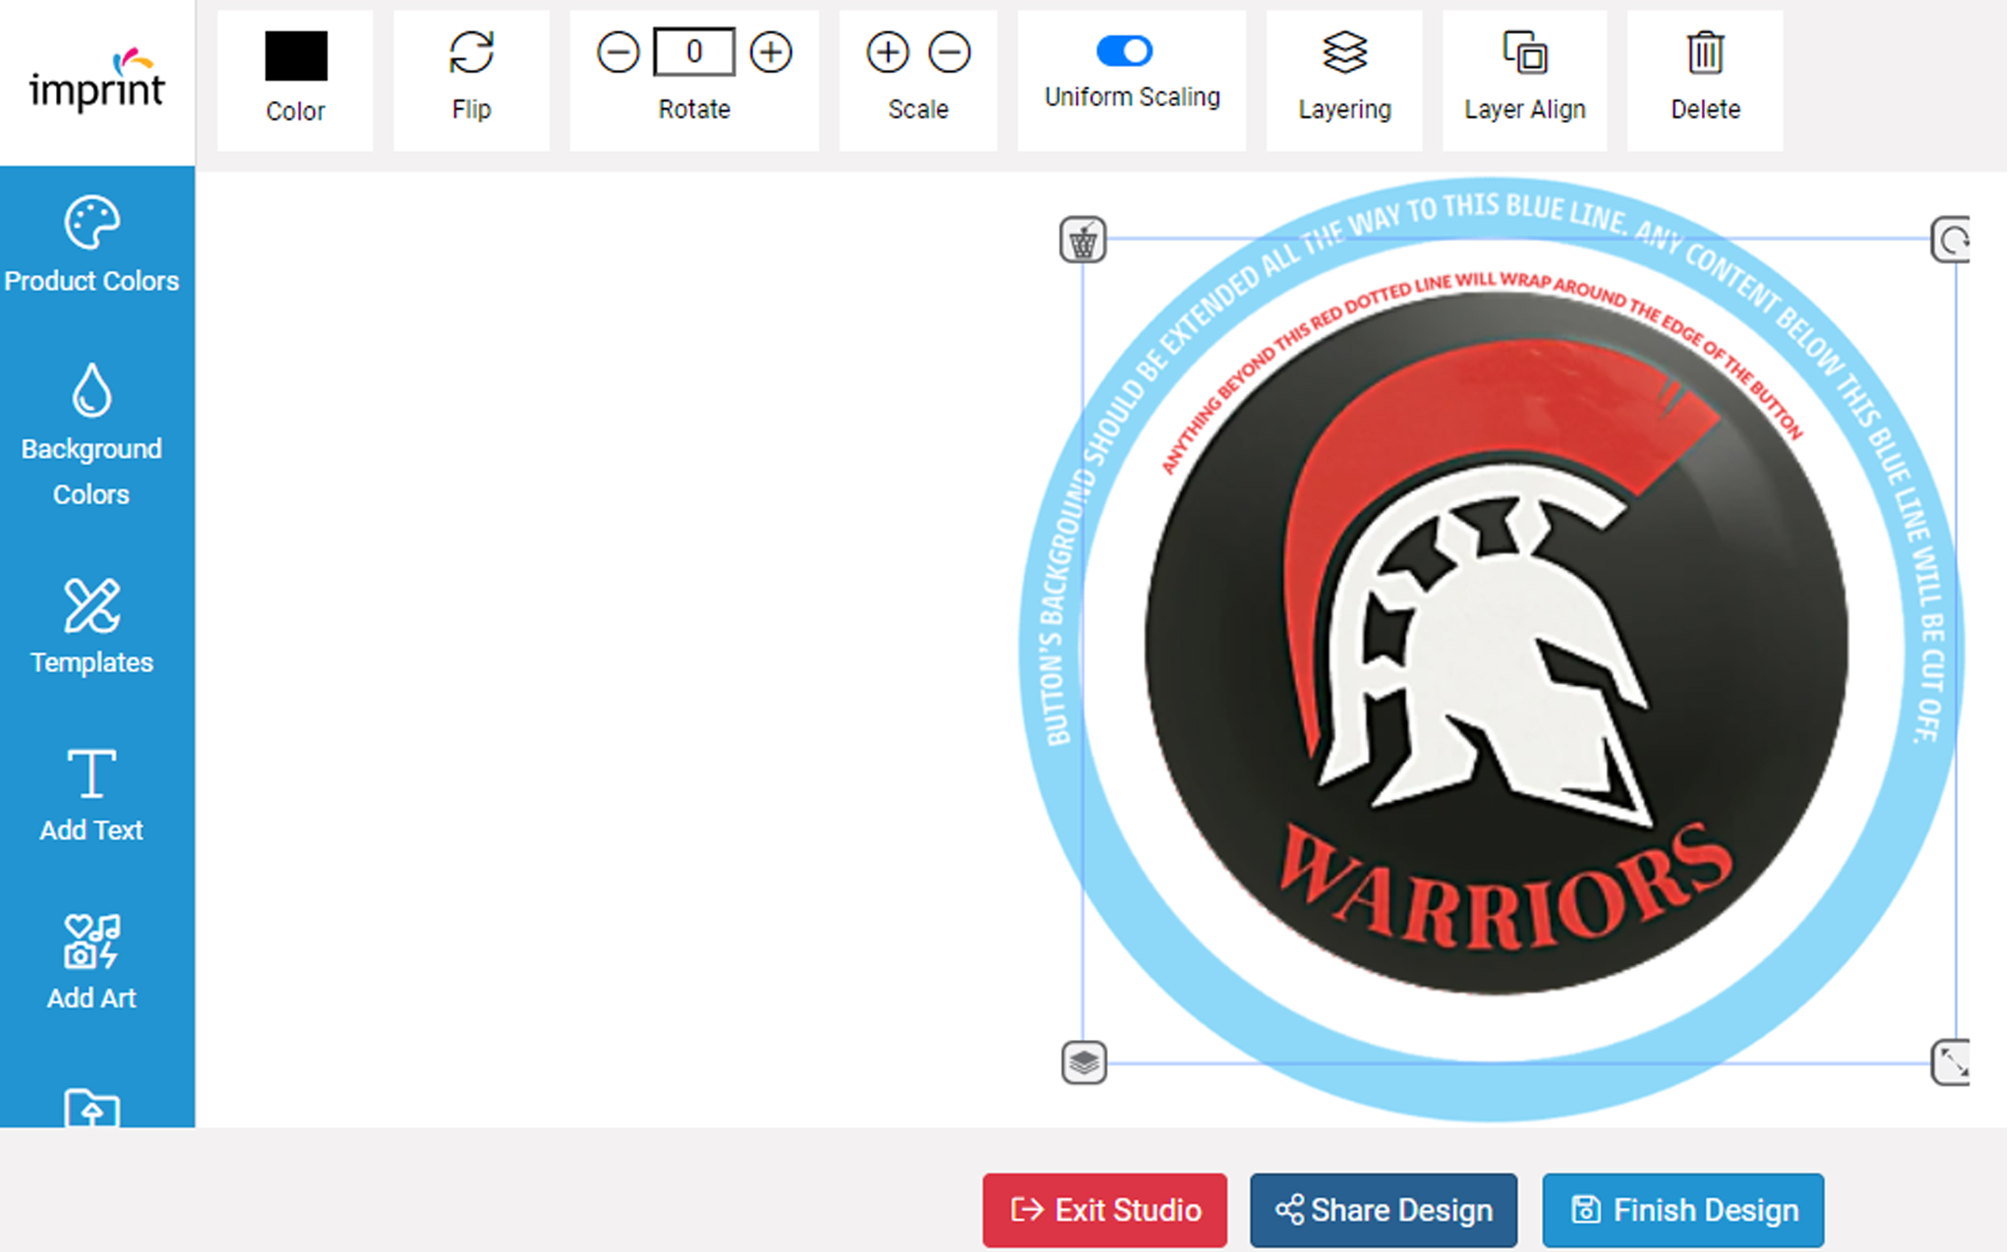Click the Flip icon in toolbar
2011x1252 pixels.
pos(472,53)
